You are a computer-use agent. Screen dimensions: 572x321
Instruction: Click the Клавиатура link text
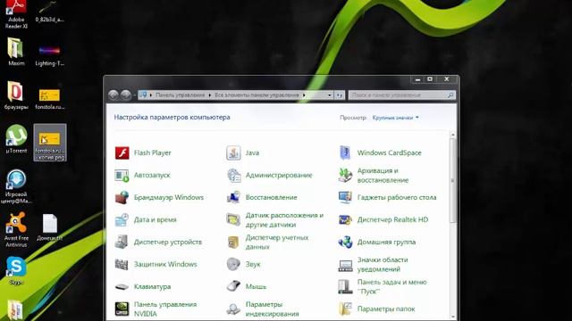click(153, 287)
